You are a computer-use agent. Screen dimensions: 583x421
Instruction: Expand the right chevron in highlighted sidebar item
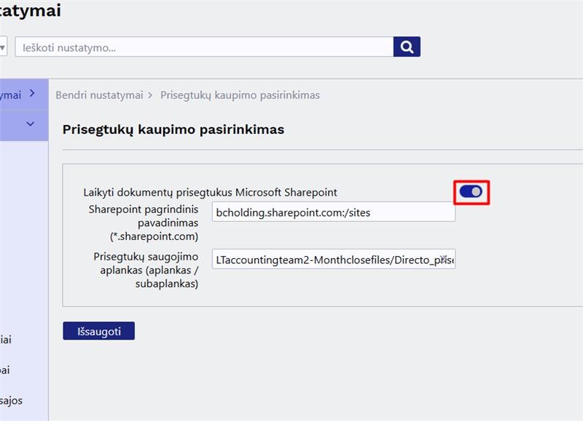[31, 94]
